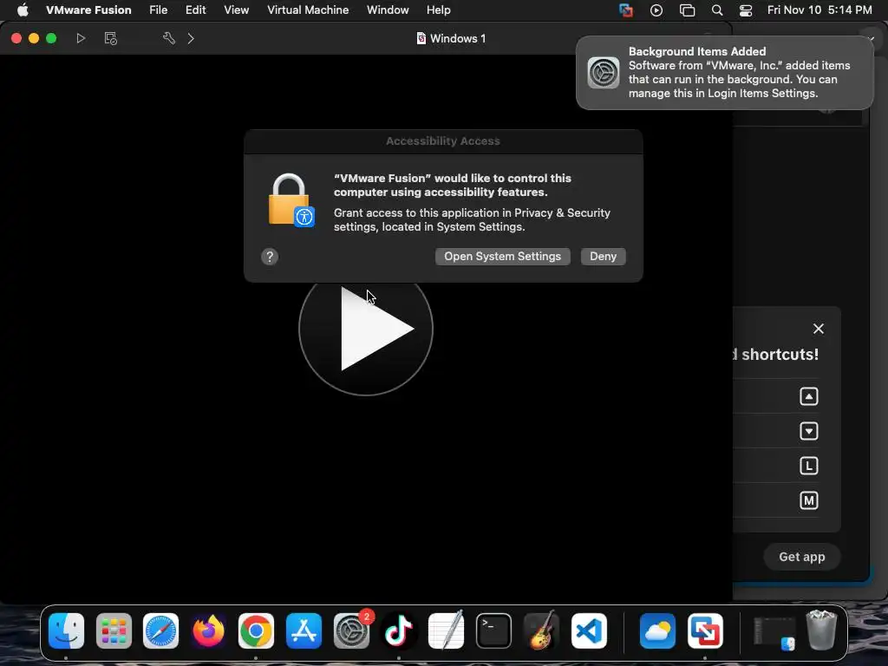Click the Background Items Added notification
The image size is (888, 666).
pos(724,73)
